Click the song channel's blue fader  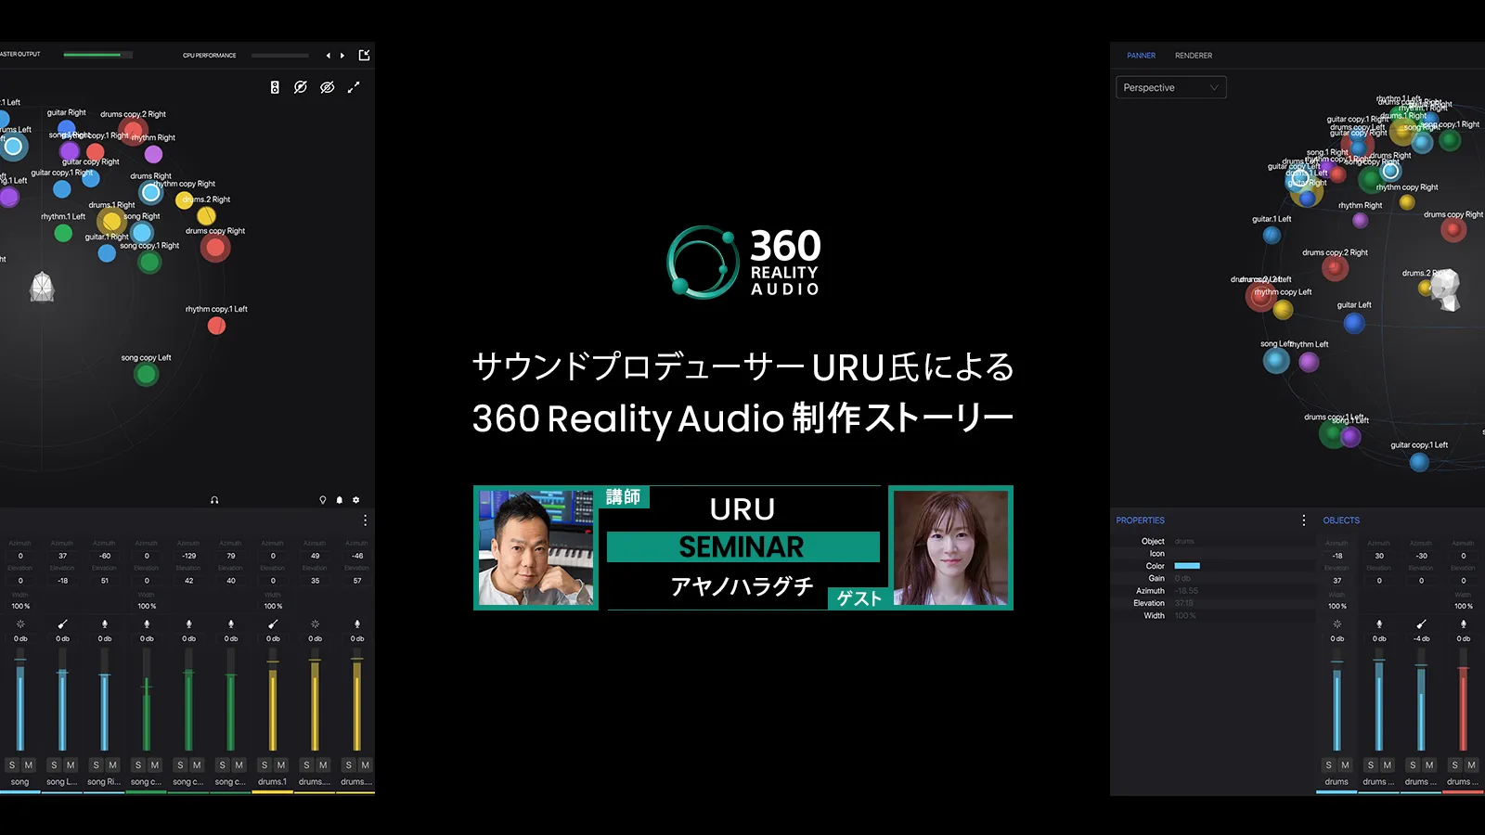pyautogui.click(x=20, y=700)
